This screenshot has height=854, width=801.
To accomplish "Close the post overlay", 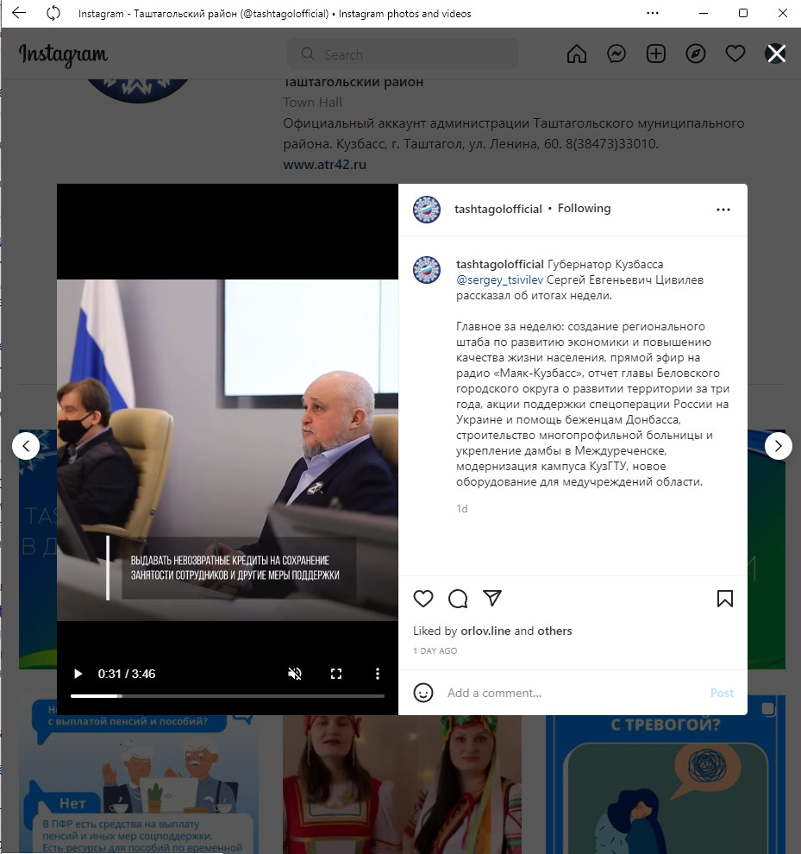I will tap(776, 54).
